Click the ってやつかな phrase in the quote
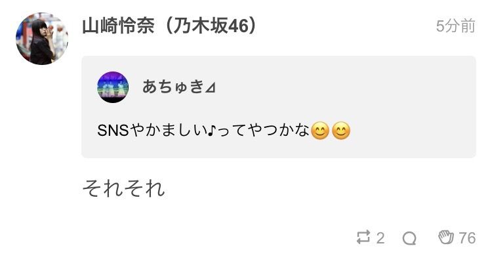492x271 pixels. click(x=262, y=130)
